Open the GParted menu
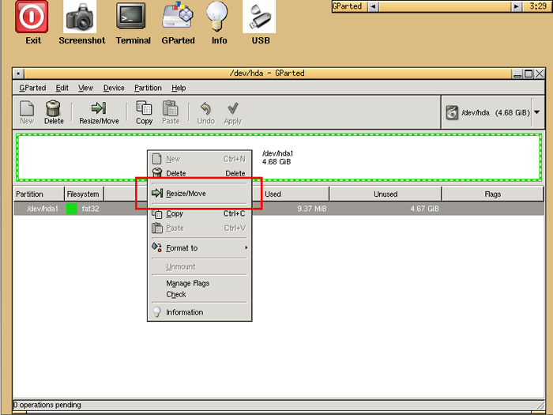This screenshot has width=553, height=415. [32, 88]
